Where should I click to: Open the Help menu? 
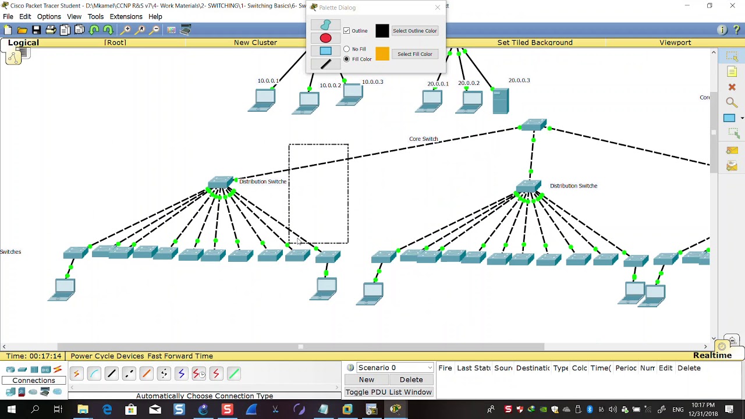tap(155, 16)
